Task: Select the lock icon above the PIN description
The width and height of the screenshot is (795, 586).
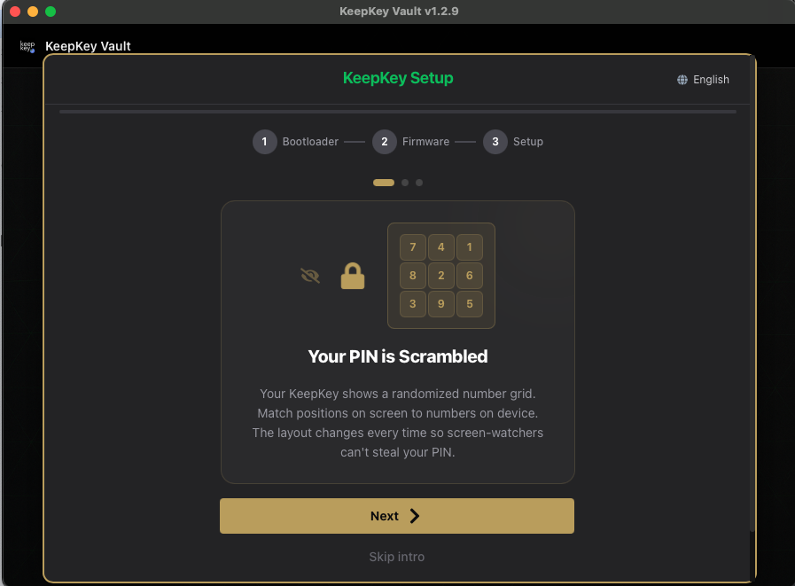Action: click(353, 275)
